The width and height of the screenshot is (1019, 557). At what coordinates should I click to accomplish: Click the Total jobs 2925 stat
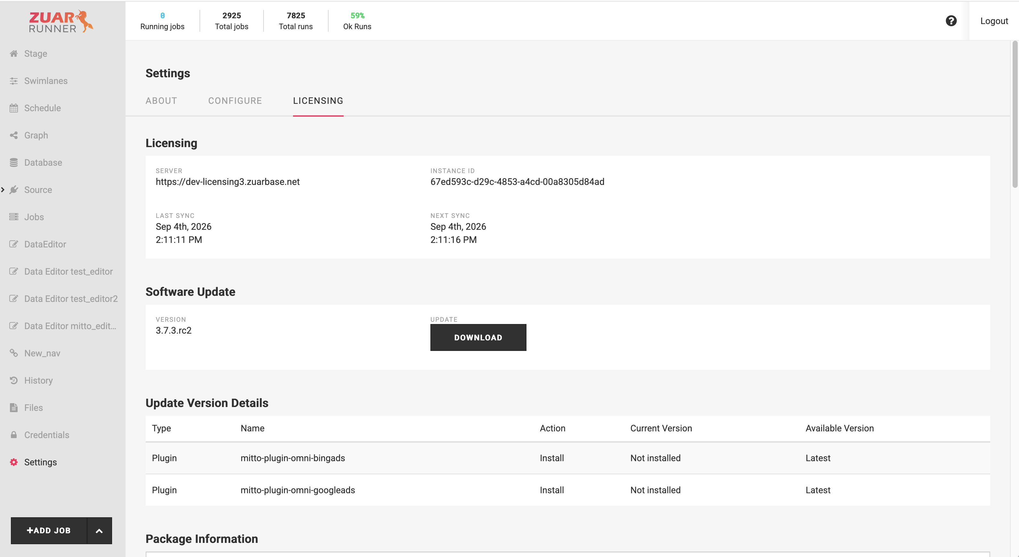(232, 21)
